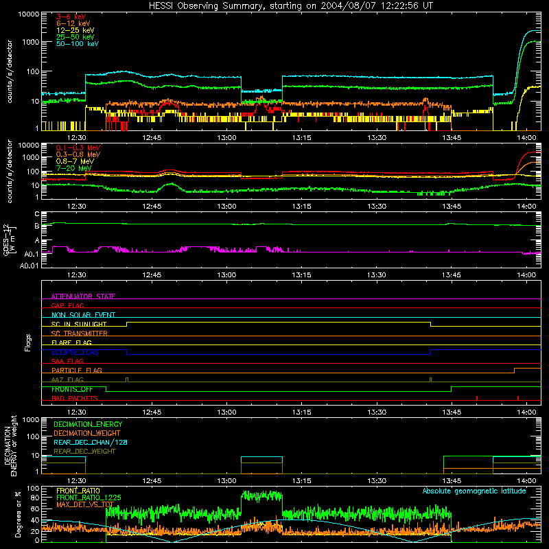
Task: Click the GOES-12 axis label
Action: (x=10, y=240)
